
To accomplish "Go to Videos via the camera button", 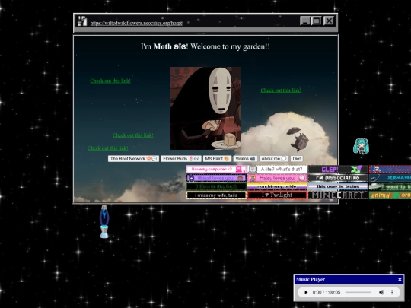I will [245, 159].
